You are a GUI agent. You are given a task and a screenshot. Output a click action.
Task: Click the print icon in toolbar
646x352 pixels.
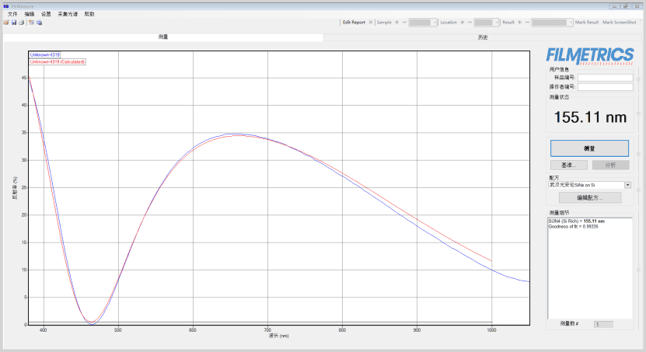pos(22,23)
